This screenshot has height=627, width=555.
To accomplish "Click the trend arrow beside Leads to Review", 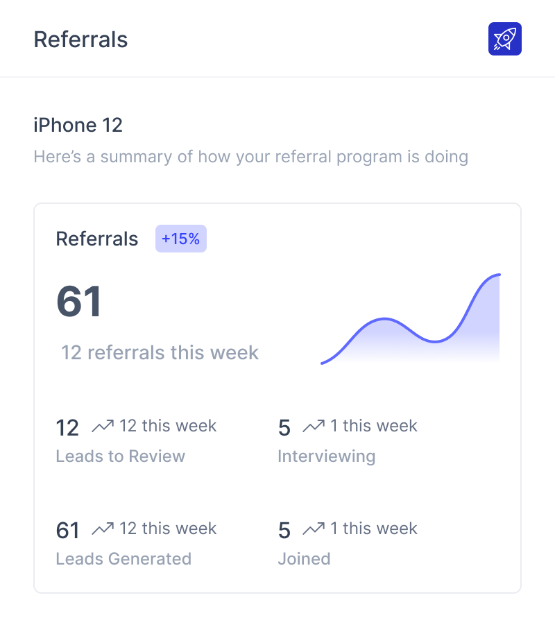I will [x=103, y=426].
